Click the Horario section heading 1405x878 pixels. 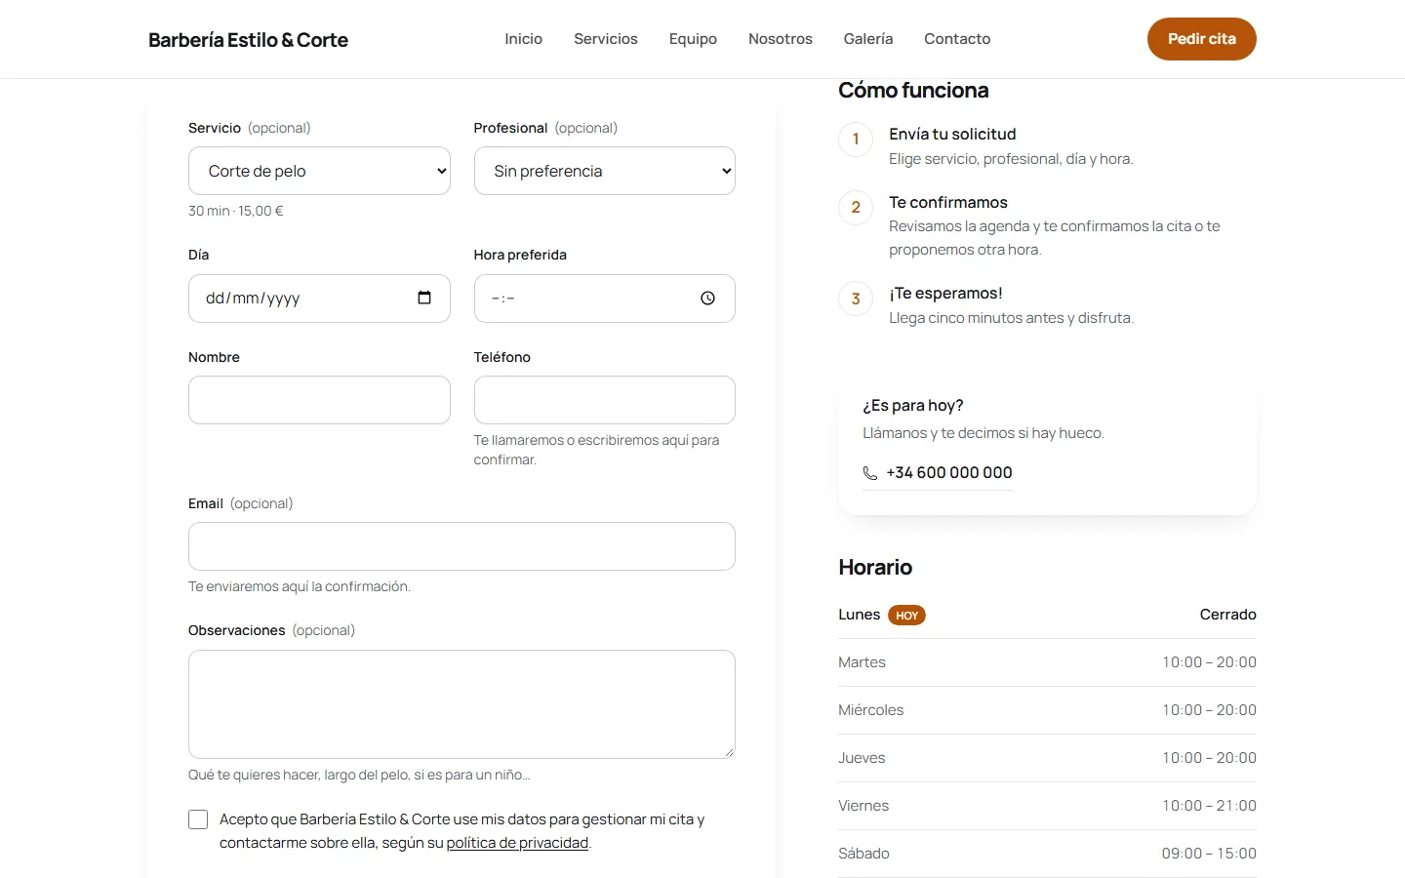tap(875, 568)
